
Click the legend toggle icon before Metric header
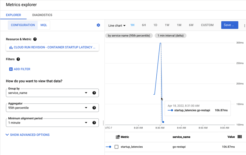tap(118, 137)
